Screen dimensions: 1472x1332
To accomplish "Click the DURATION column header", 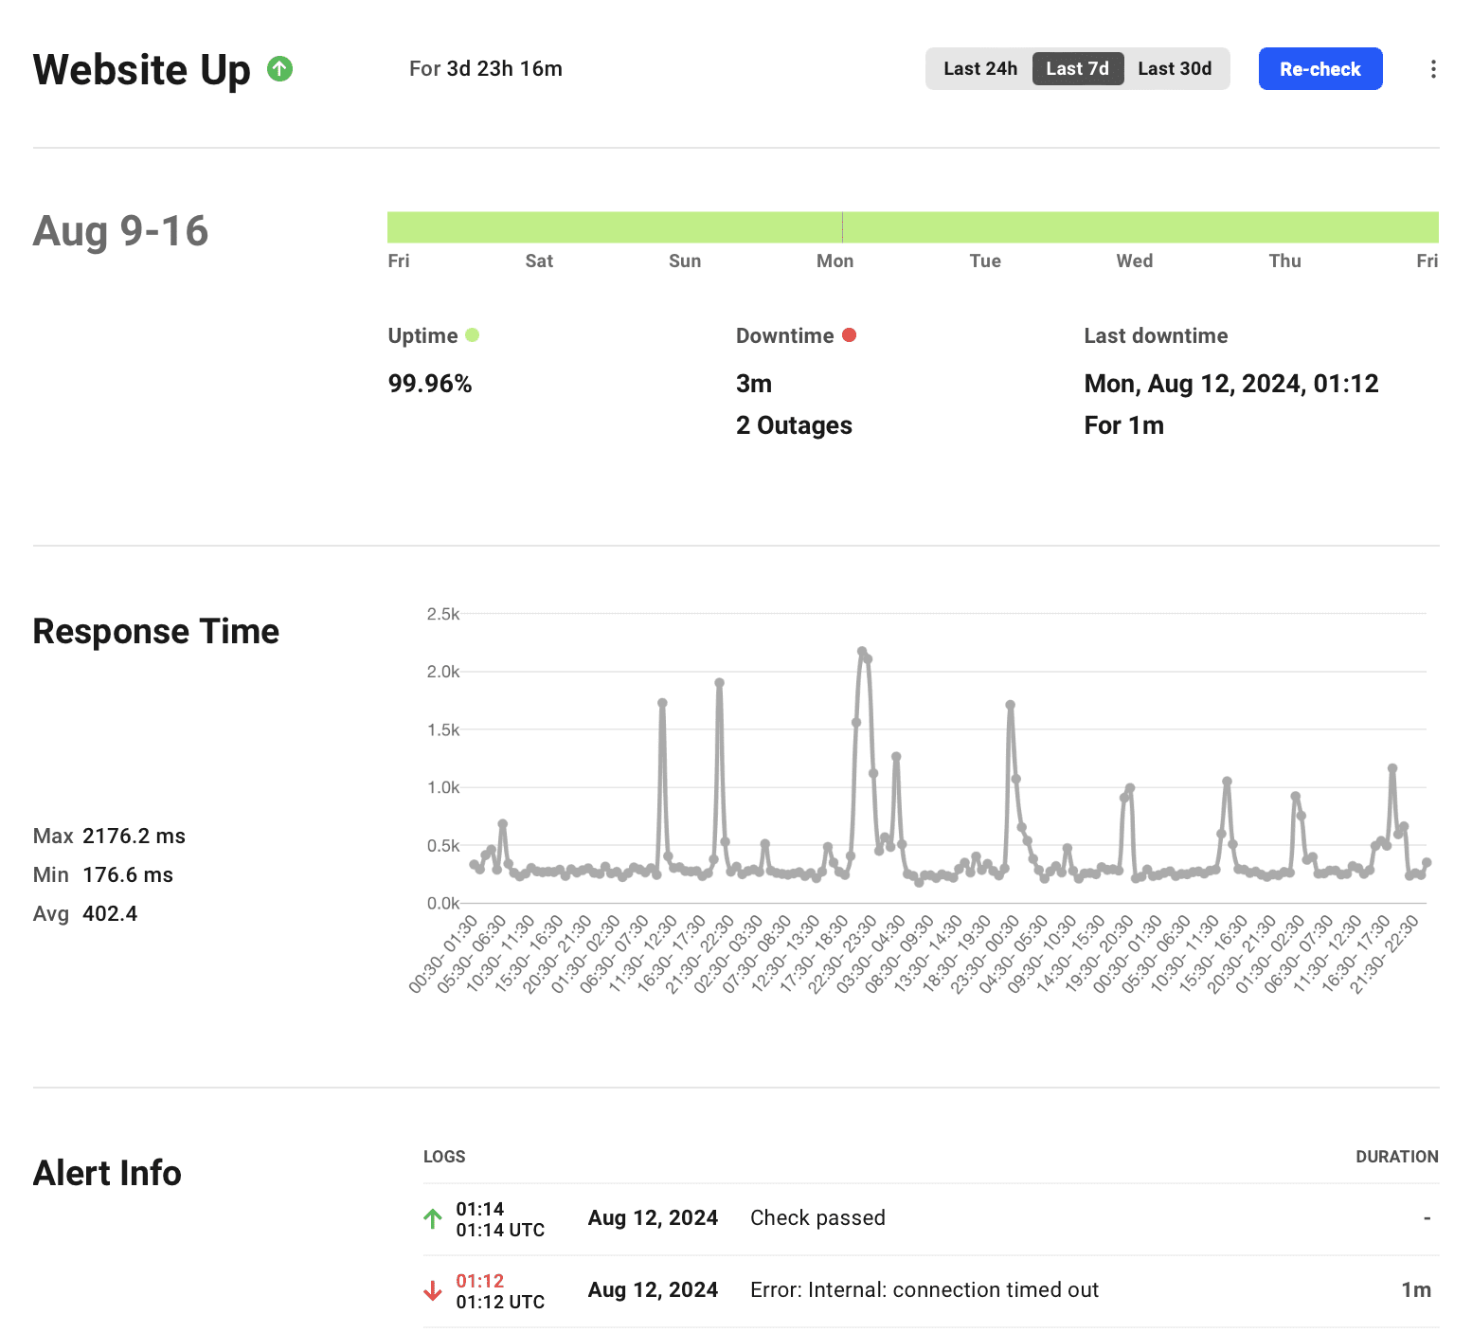I will (x=1397, y=1157).
